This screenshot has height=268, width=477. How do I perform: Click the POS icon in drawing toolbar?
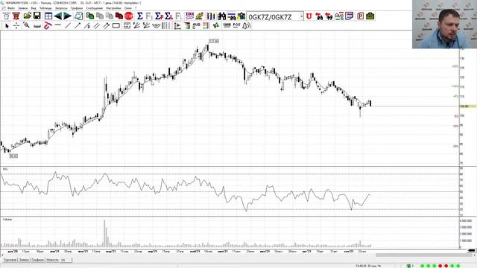coord(237,25)
